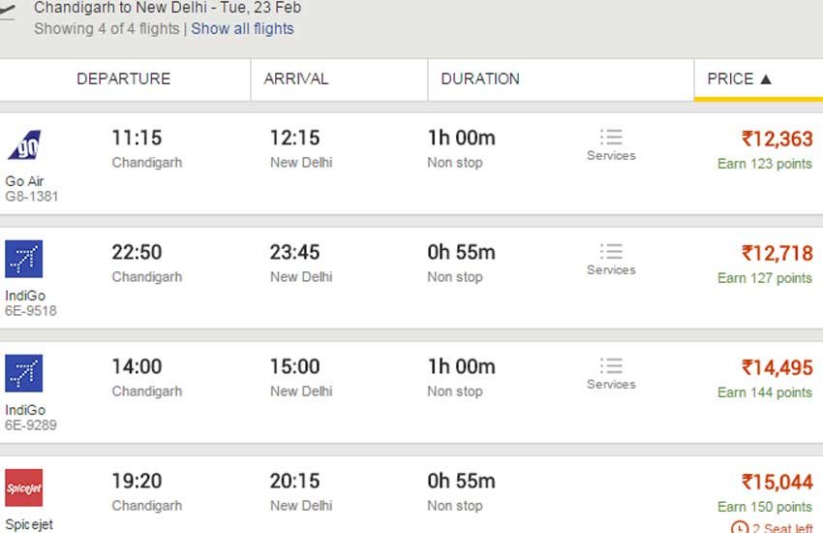Click the price sort ascending arrow
Screen dimensions: 823x533
pyautogui.click(x=766, y=79)
